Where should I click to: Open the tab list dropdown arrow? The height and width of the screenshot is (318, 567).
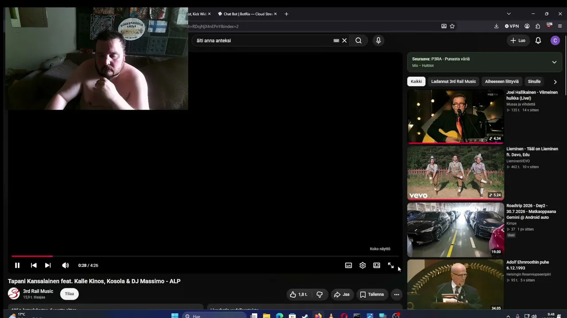pos(509,14)
